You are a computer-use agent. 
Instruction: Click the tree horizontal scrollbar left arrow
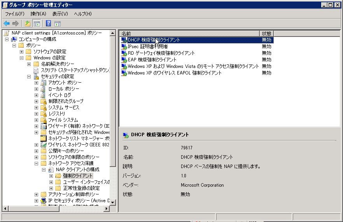(x=5, y=209)
